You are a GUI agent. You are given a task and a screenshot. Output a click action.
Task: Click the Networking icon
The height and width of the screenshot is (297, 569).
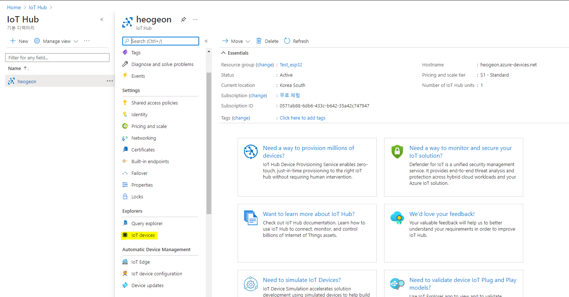pyautogui.click(x=125, y=138)
